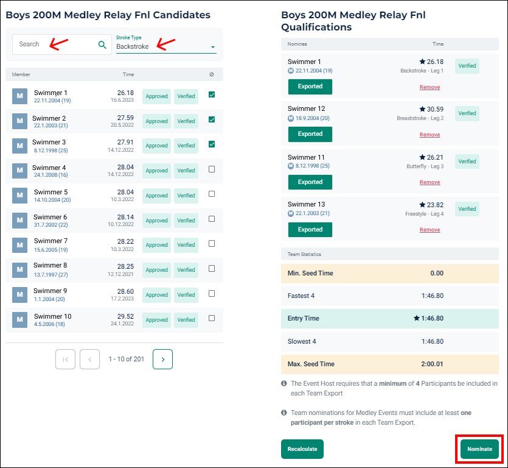This screenshot has height=468, width=508.
Task: Click the info icon beside the minimum Participants note
Action: tap(284, 383)
